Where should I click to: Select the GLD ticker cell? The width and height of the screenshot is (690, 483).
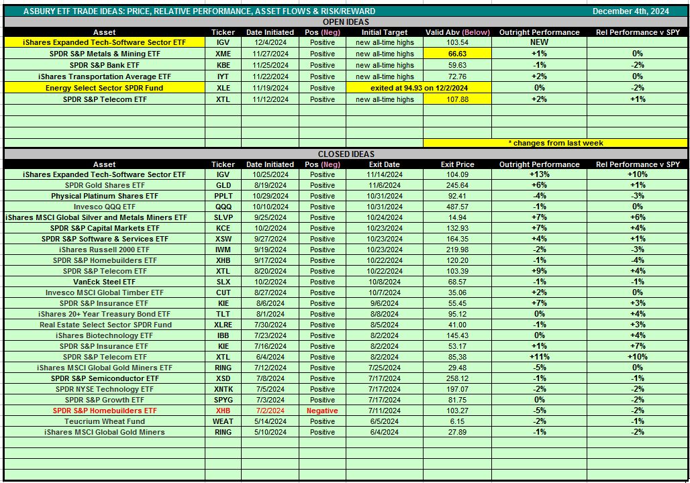pyautogui.click(x=223, y=185)
